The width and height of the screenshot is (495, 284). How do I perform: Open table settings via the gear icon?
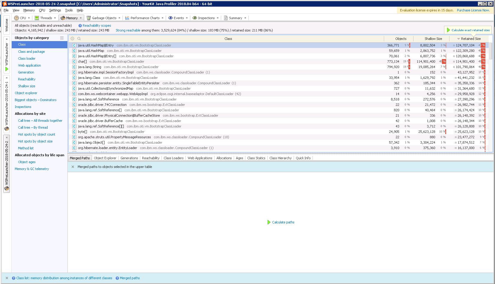pyautogui.click(x=72, y=38)
